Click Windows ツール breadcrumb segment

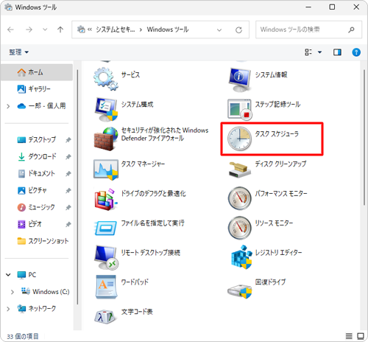tap(168, 29)
